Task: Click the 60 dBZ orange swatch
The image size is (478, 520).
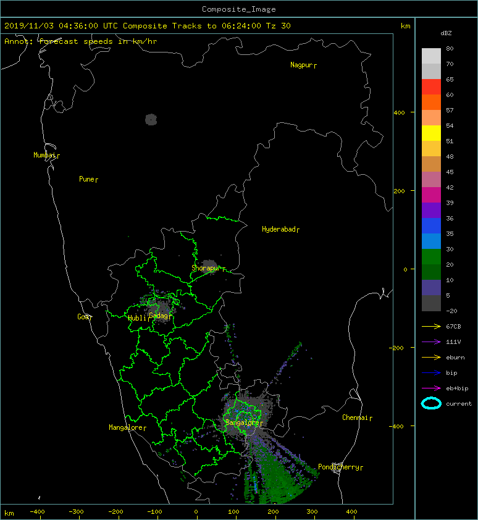Action: [x=431, y=102]
